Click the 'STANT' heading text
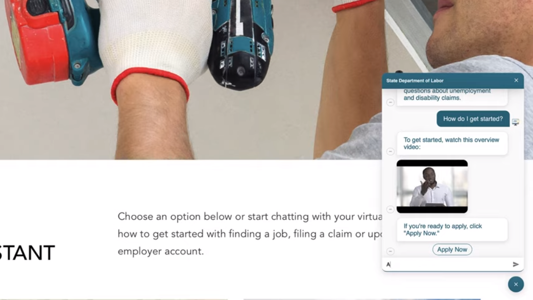This screenshot has width=533, height=300. pos(27,252)
